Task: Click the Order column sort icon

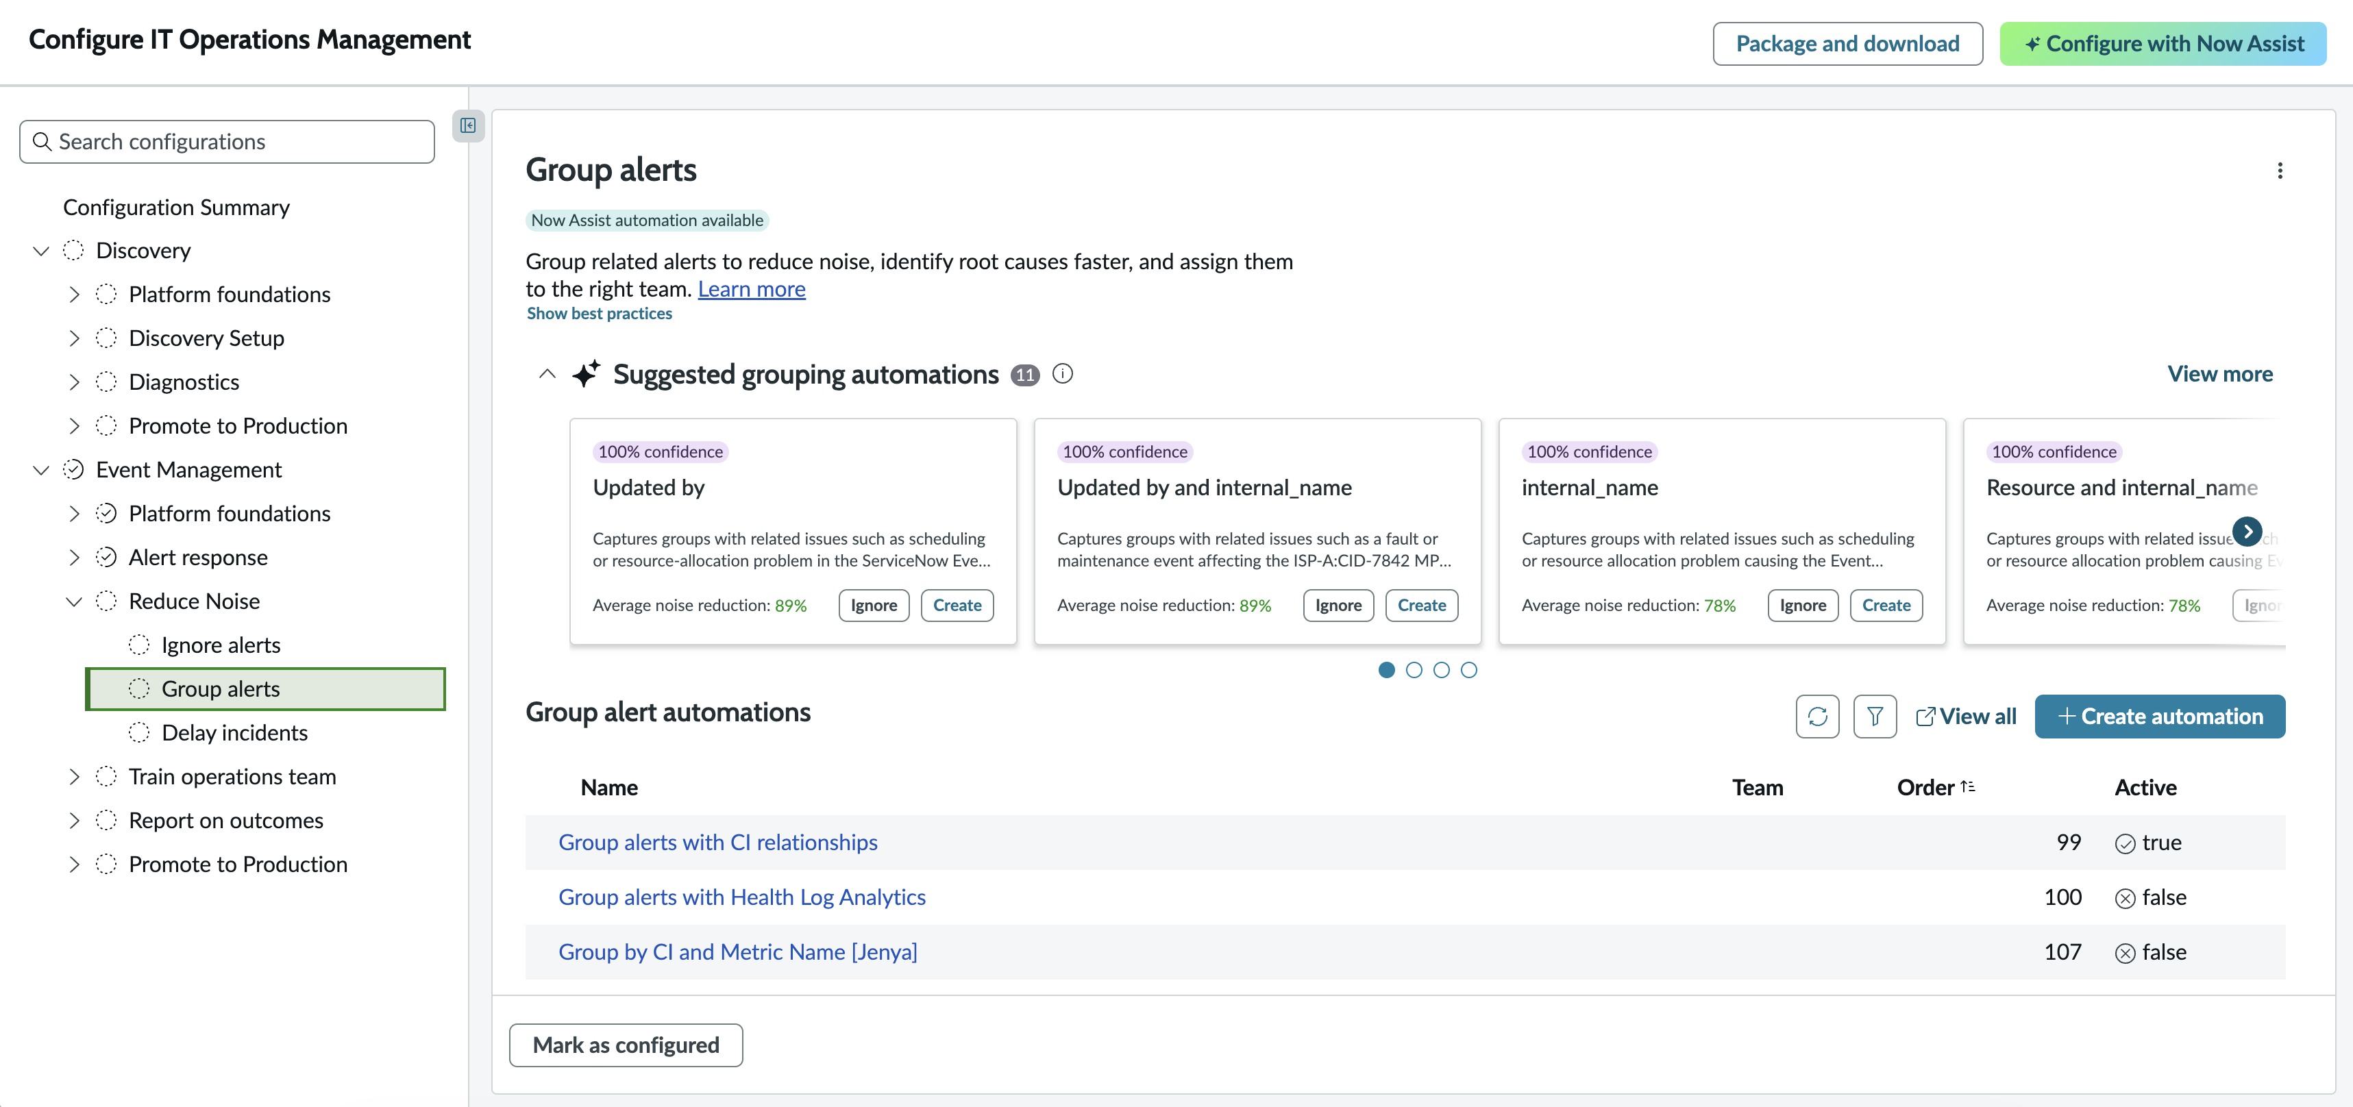Action: point(1967,786)
